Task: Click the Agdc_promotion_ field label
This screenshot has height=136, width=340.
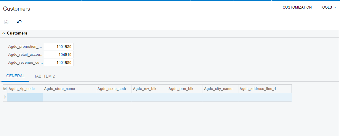Action: click(x=26, y=47)
